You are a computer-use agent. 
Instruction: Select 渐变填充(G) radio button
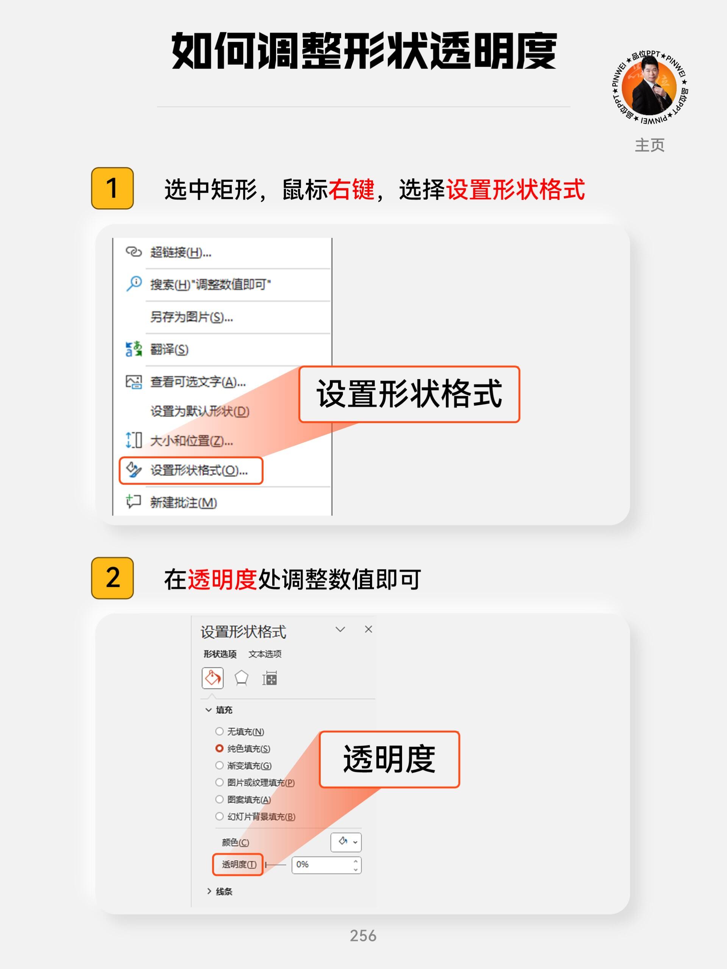point(219,765)
